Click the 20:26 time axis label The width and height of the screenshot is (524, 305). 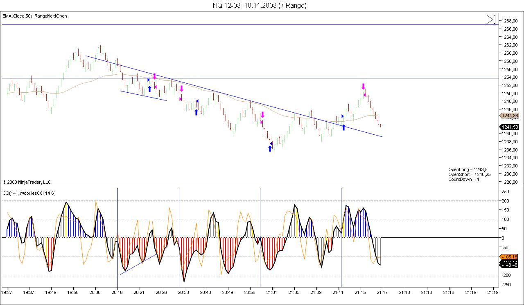click(x=161, y=292)
